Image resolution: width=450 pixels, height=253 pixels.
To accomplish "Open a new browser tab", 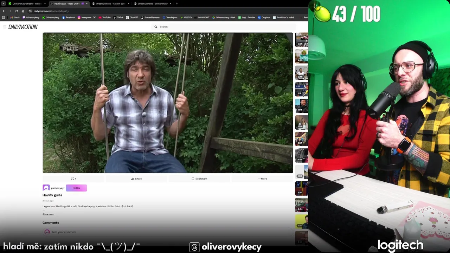I will click(176, 4).
